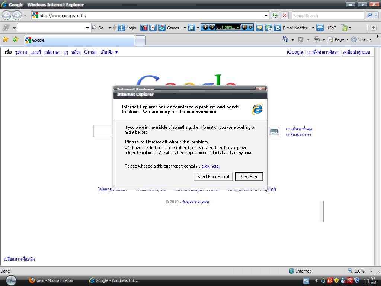The height and width of the screenshot is (286, 381).
Task: Click the Windows Start orb
Action: tap(11, 280)
